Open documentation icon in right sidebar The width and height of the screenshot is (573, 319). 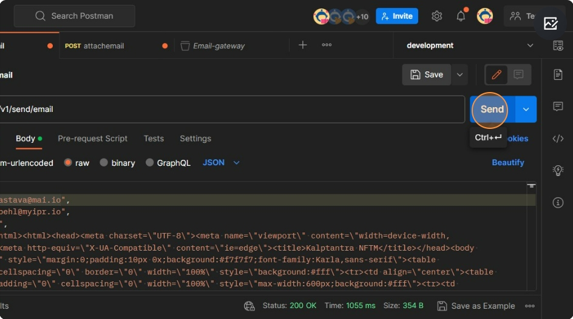pos(558,74)
